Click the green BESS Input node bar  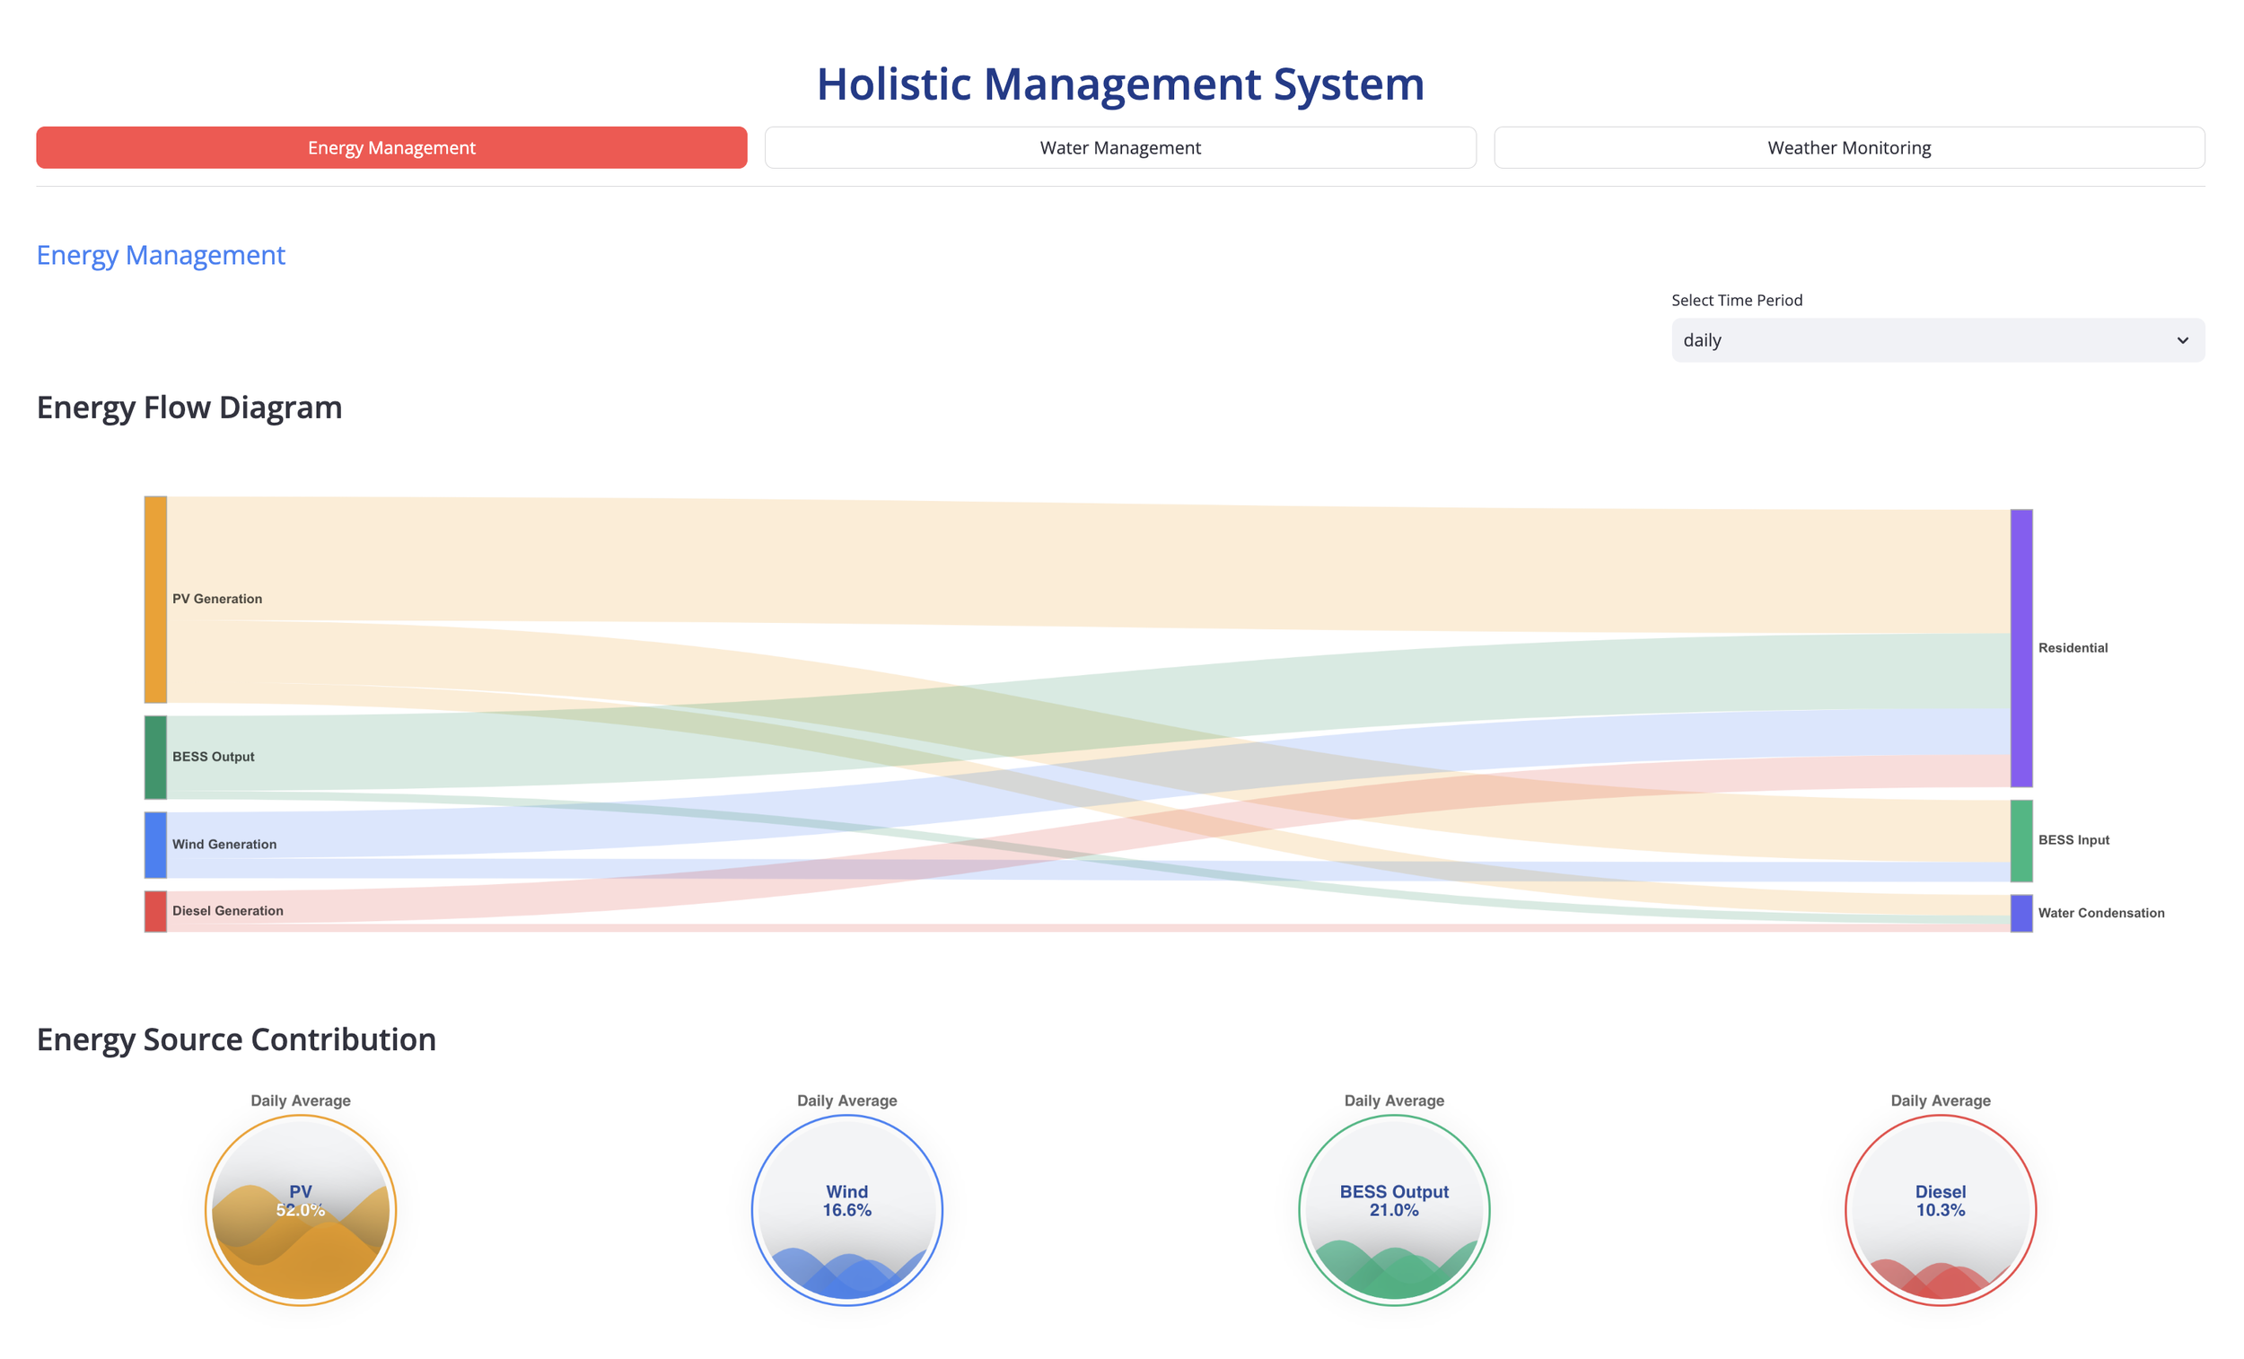[2020, 840]
